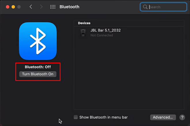Focus the Search field
Image resolution: width=190 pixels, height=126 pixels.
tap(163, 7)
